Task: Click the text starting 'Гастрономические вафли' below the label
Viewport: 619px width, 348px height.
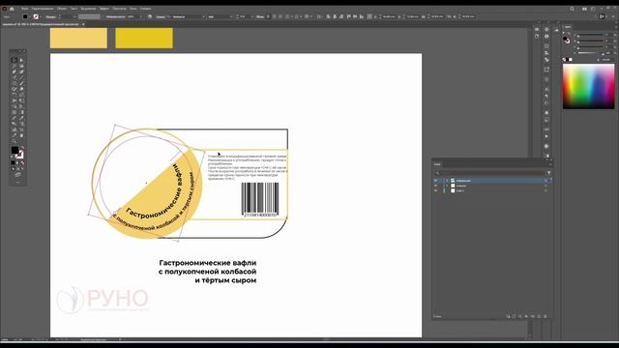Action: 207,272
